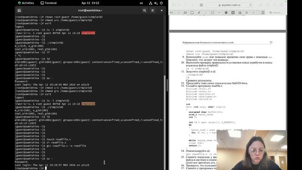Click the network status icon
Viewport: 302px width, 170px height.
coord(151,3)
